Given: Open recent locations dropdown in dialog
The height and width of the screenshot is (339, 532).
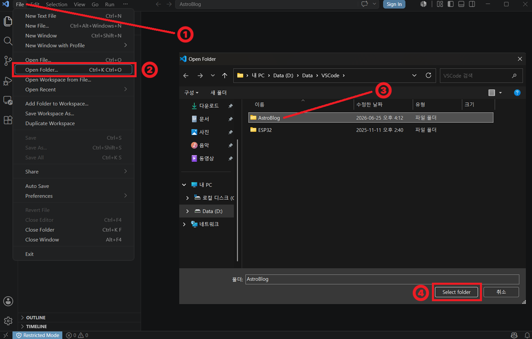Looking at the screenshot, I should 212,76.
